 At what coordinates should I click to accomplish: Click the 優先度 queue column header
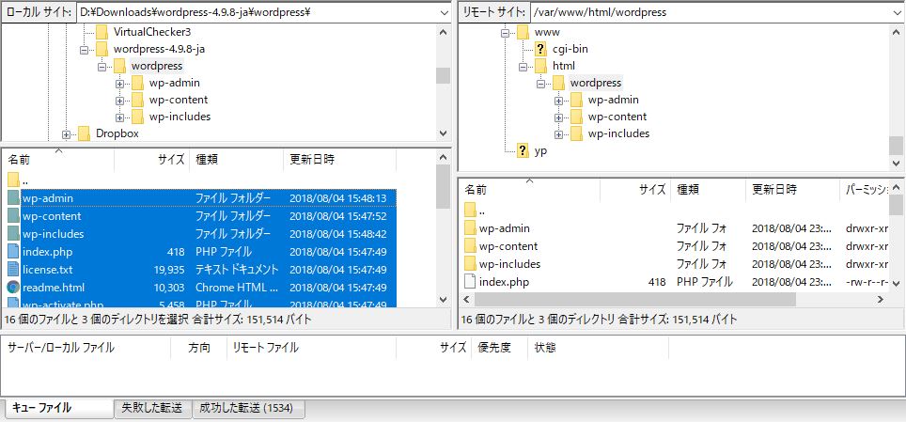499,348
